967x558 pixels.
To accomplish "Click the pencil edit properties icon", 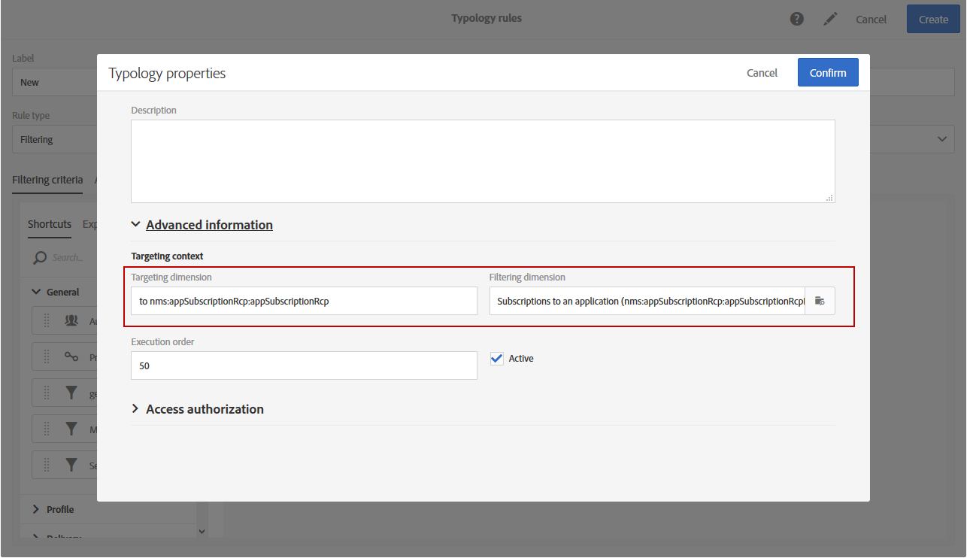I will click(x=830, y=20).
